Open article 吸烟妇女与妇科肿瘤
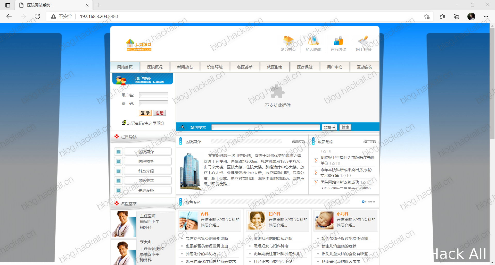This screenshot has height=265, width=495. point(271,246)
